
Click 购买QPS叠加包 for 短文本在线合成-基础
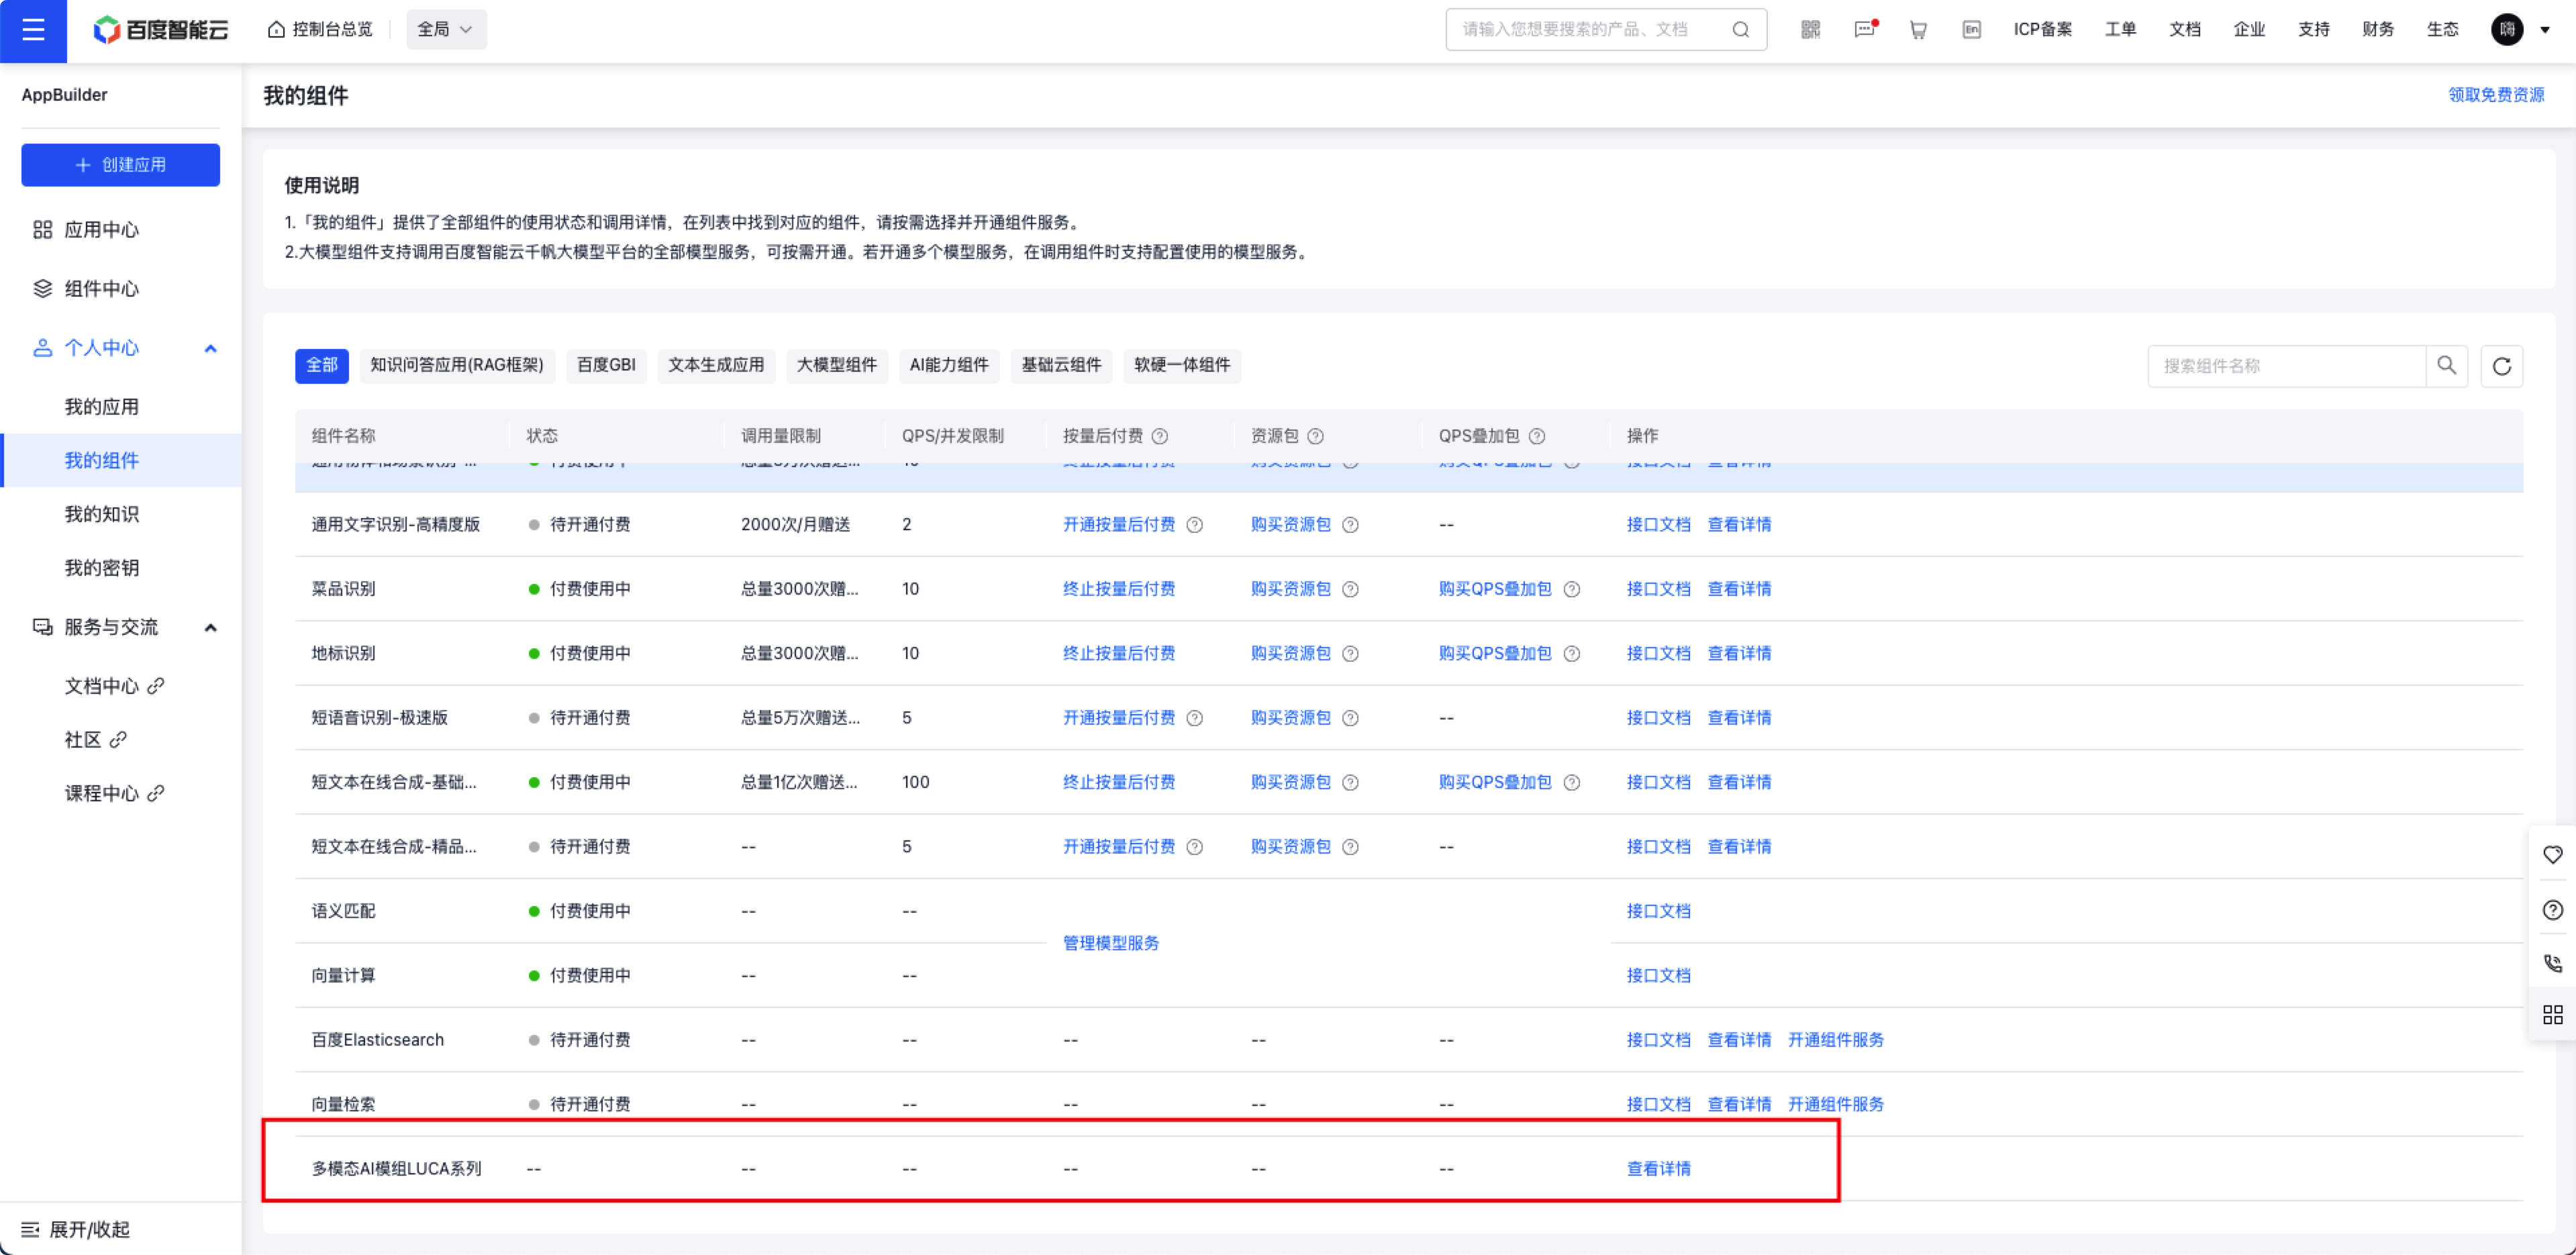pyautogui.click(x=1495, y=782)
